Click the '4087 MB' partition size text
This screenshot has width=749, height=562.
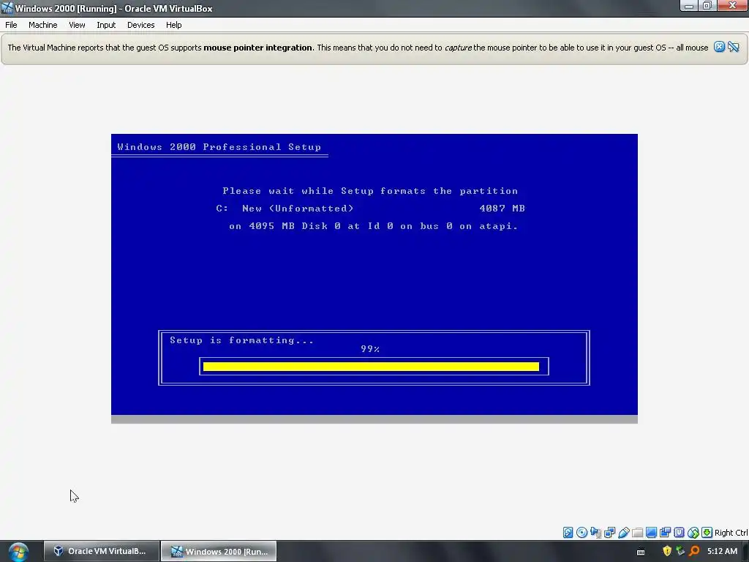(x=502, y=209)
